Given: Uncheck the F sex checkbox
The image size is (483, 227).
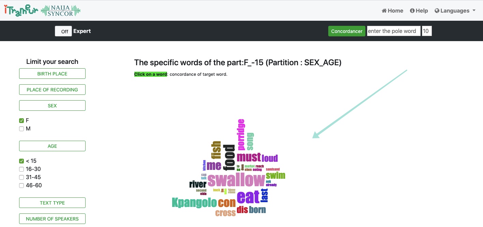Looking at the screenshot, I should (21, 121).
